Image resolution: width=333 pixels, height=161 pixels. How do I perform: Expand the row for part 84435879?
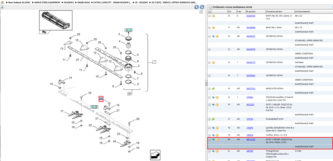click(x=209, y=49)
